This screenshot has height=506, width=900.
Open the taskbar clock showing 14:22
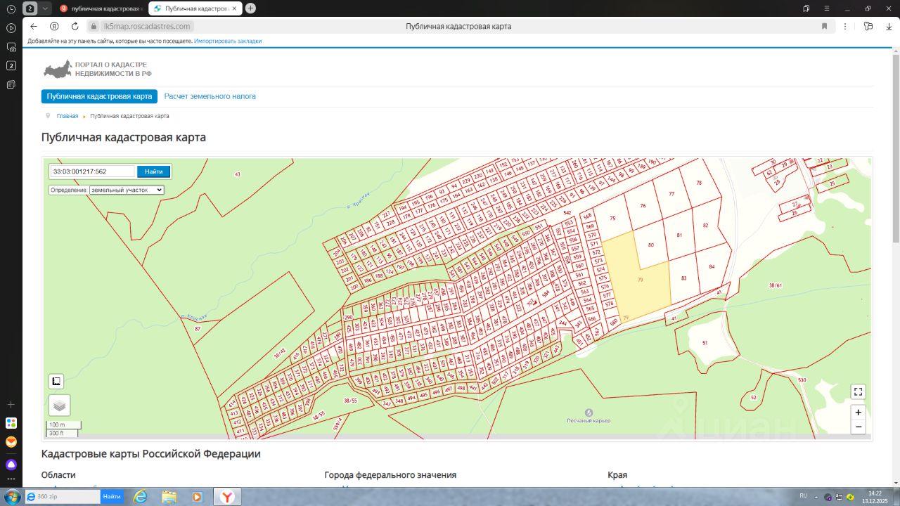(875, 496)
